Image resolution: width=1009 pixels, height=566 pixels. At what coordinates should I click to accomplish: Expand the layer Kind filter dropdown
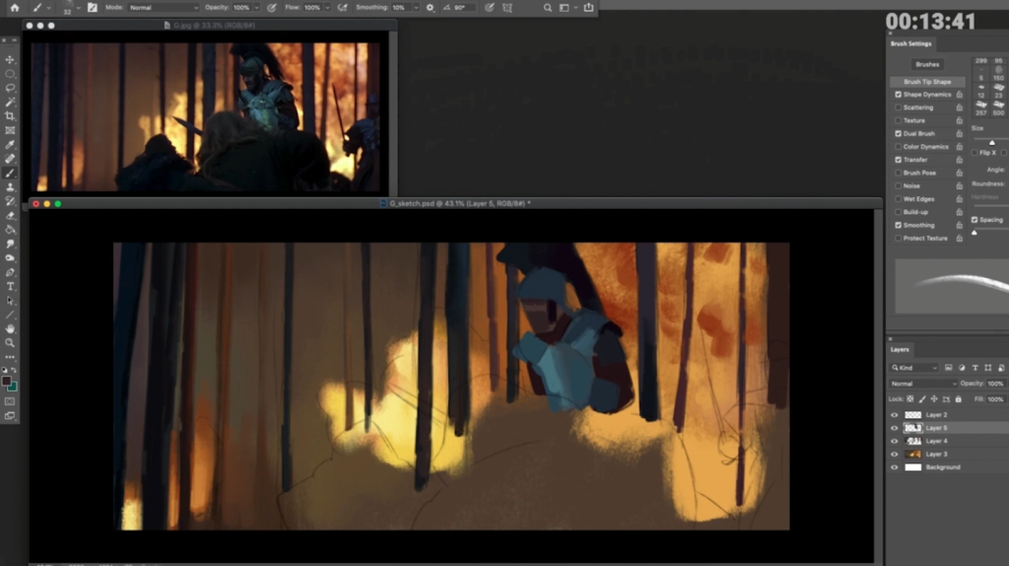(x=916, y=368)
